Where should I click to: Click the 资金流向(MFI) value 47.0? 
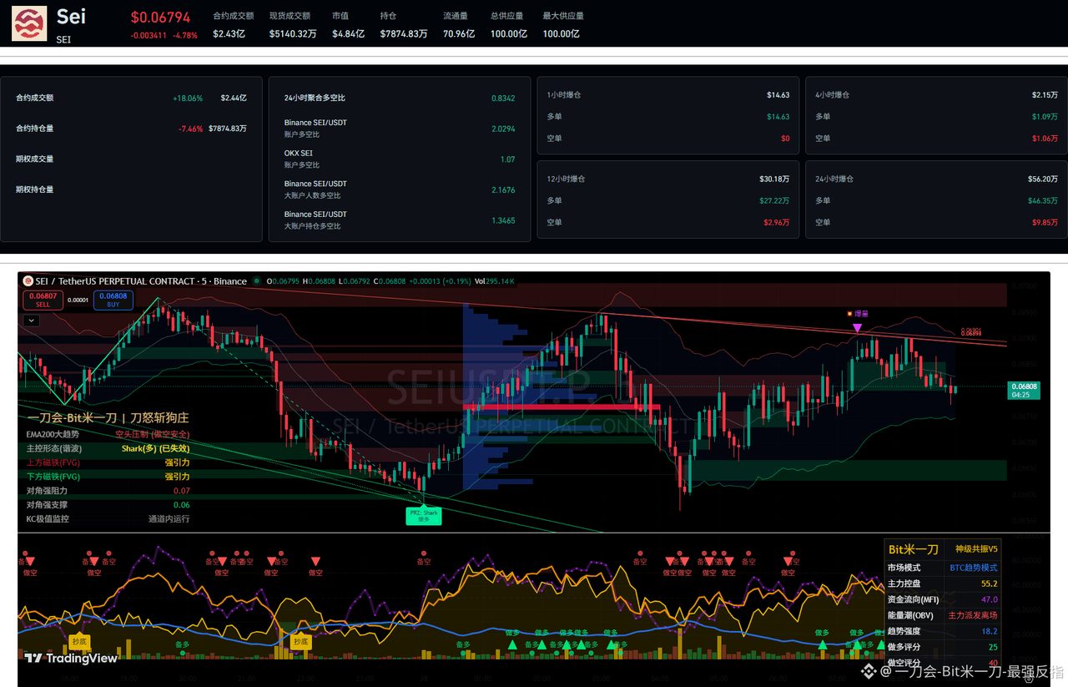coord(990,599)
